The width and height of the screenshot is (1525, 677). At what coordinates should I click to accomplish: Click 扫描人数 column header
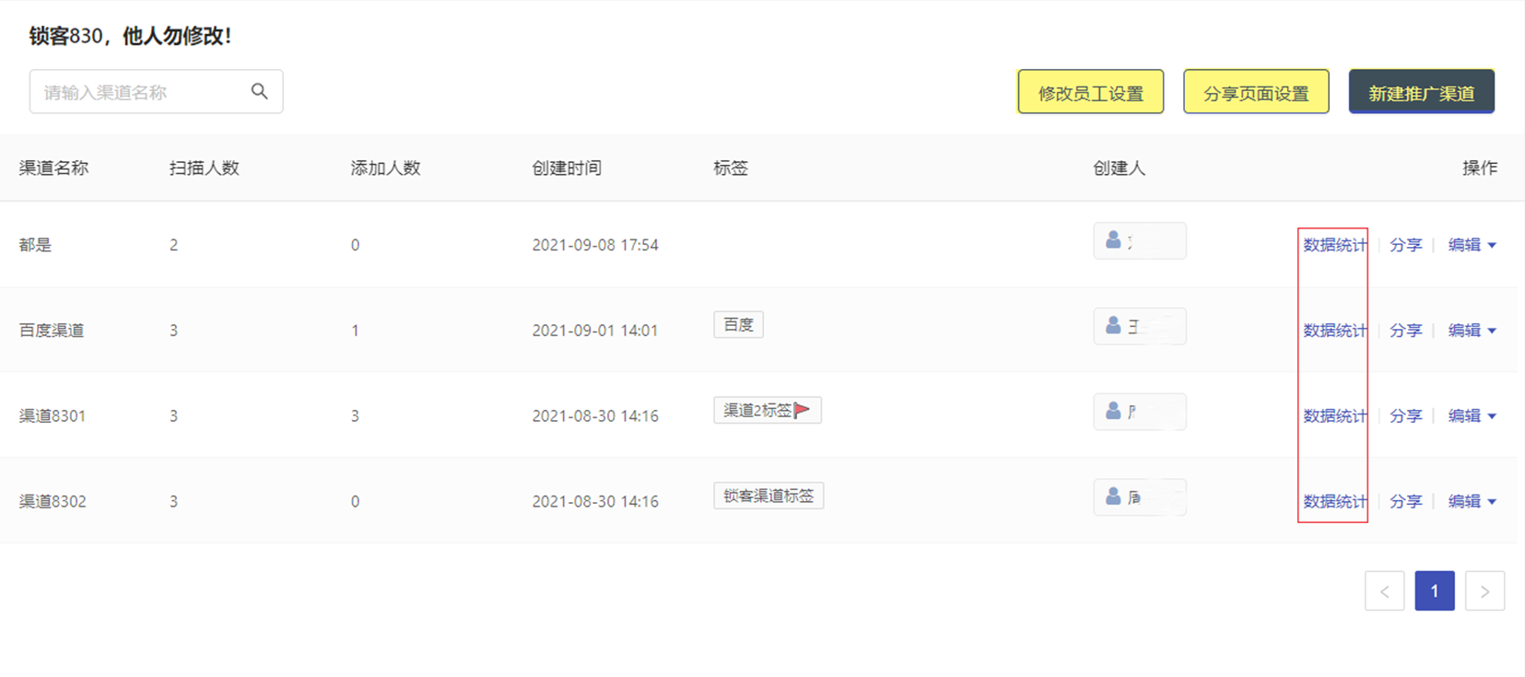click(205, 168)
